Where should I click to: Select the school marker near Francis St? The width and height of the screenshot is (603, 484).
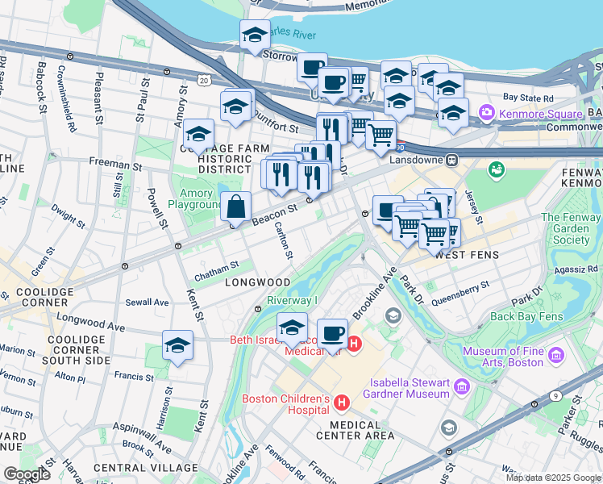[177, 348]
